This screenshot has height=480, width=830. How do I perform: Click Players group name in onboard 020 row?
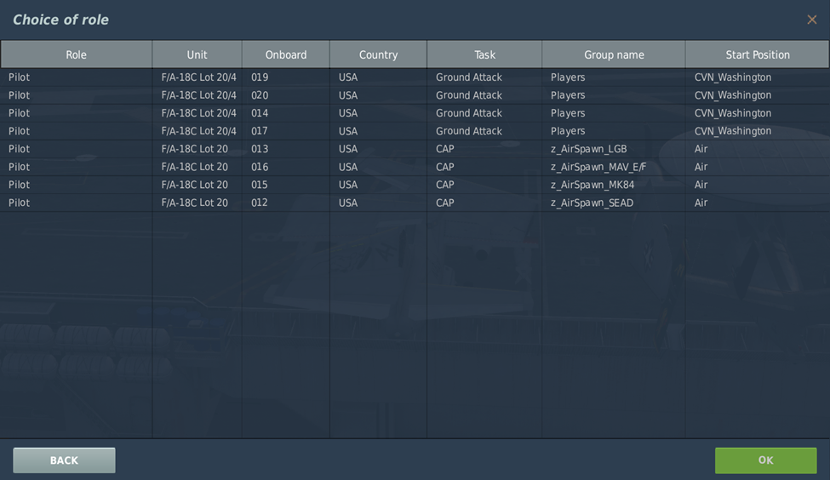pos(568,95)
